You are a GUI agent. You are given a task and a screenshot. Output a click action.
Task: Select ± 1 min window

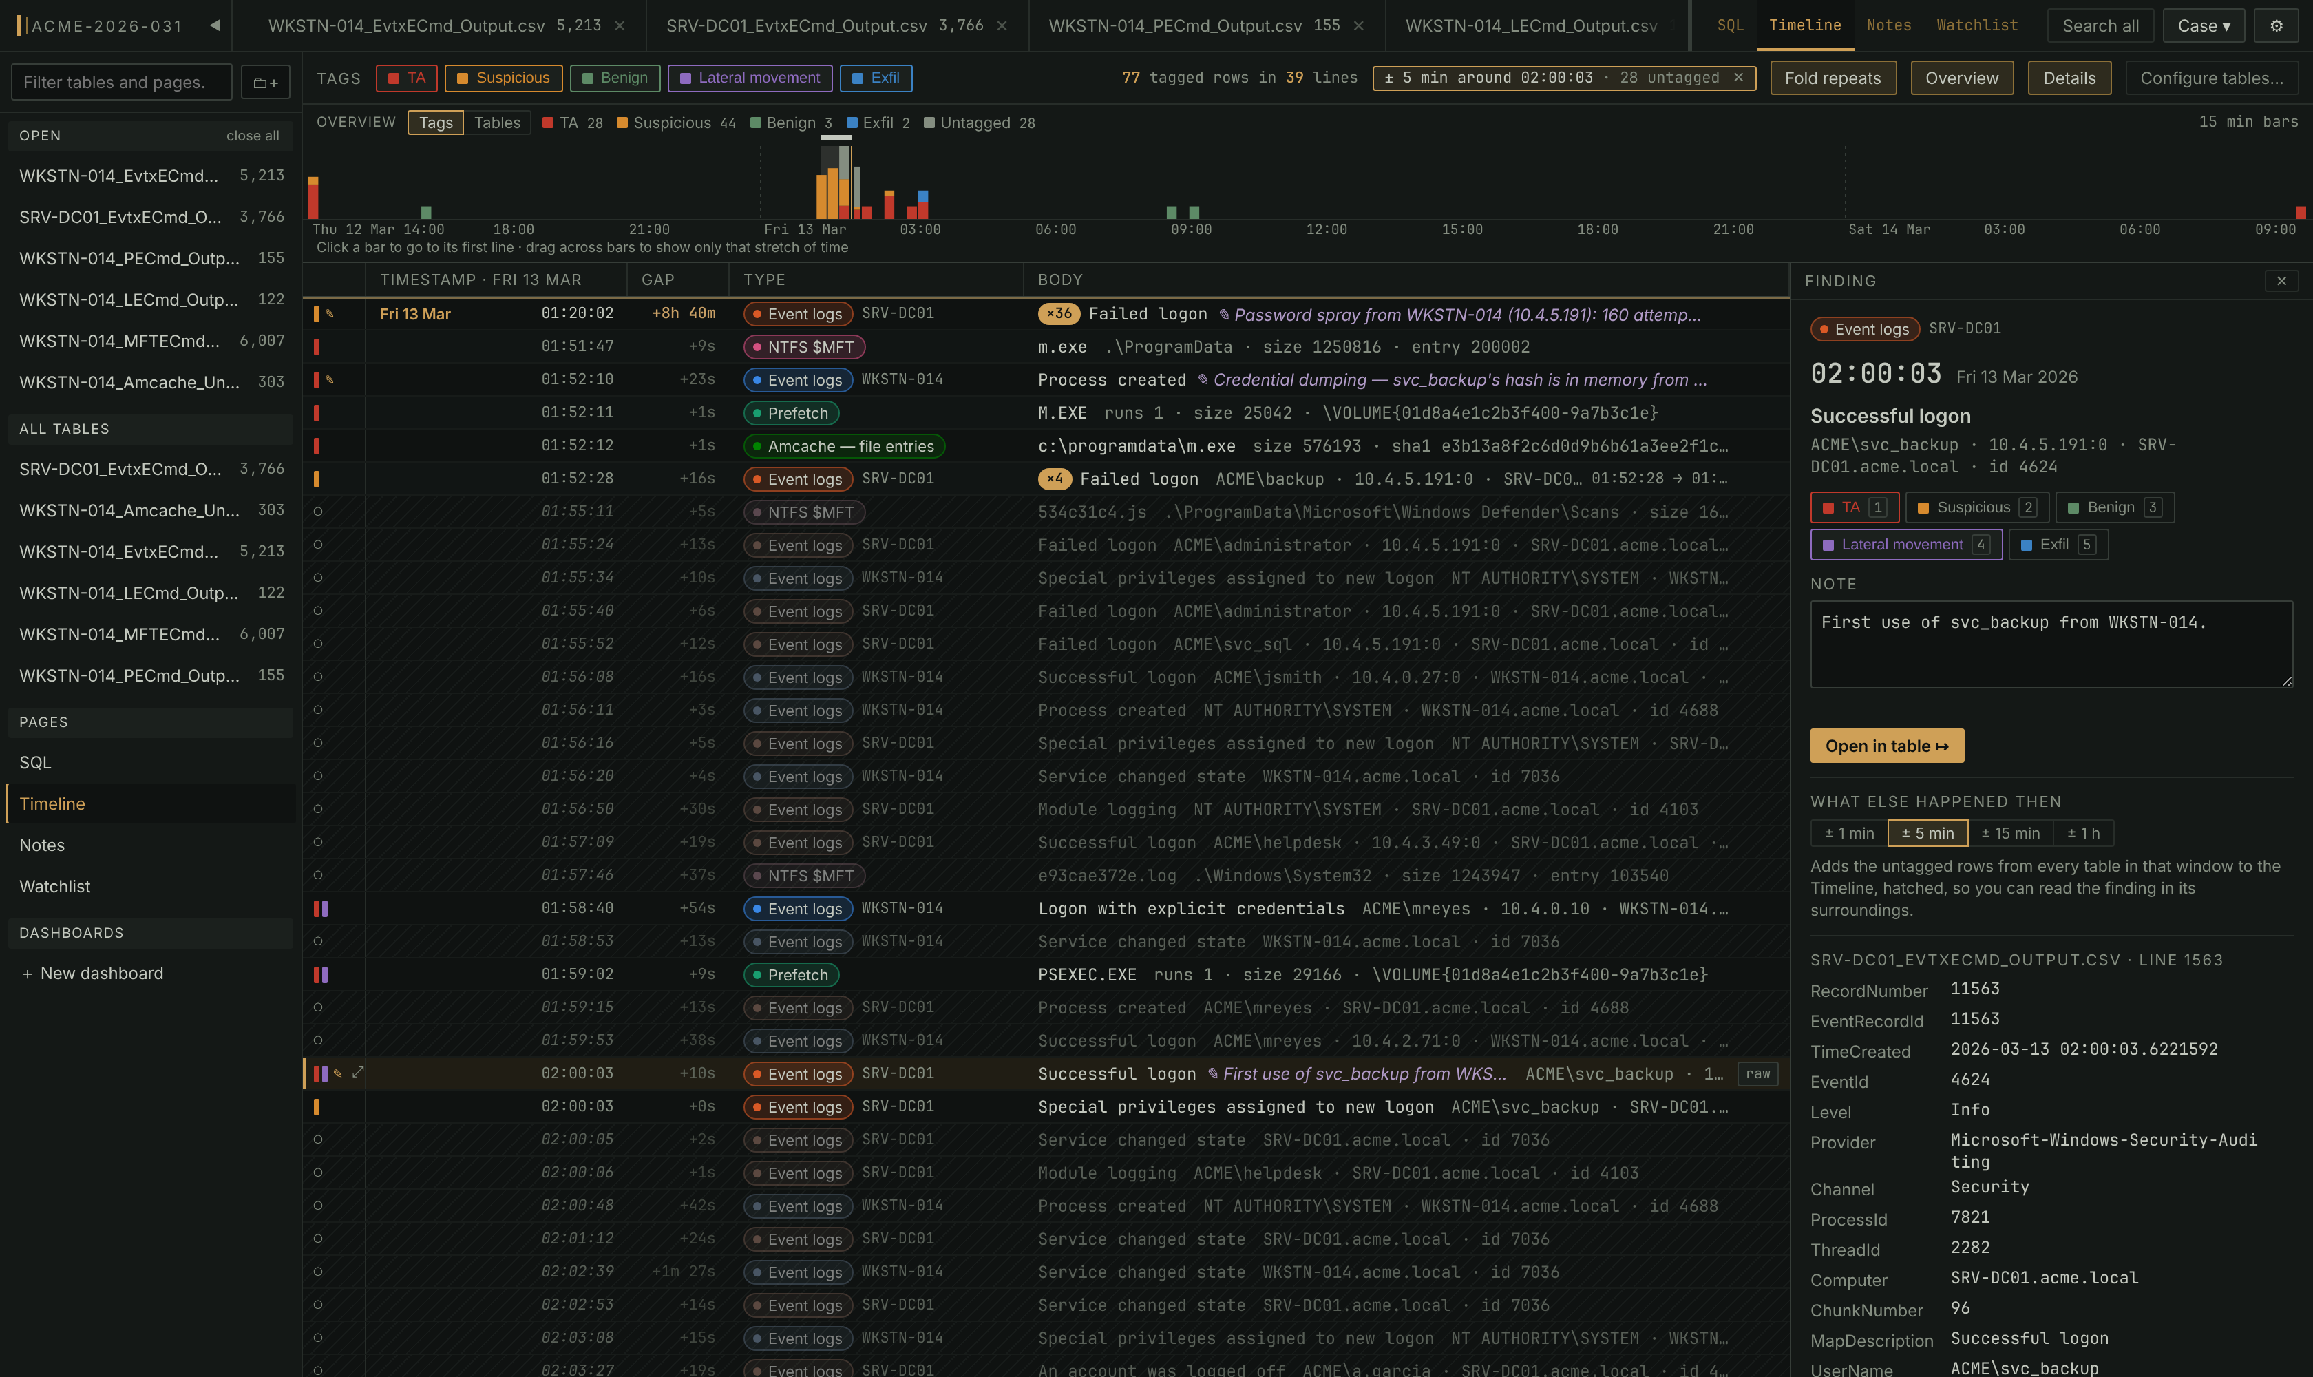pos(1849,833)
